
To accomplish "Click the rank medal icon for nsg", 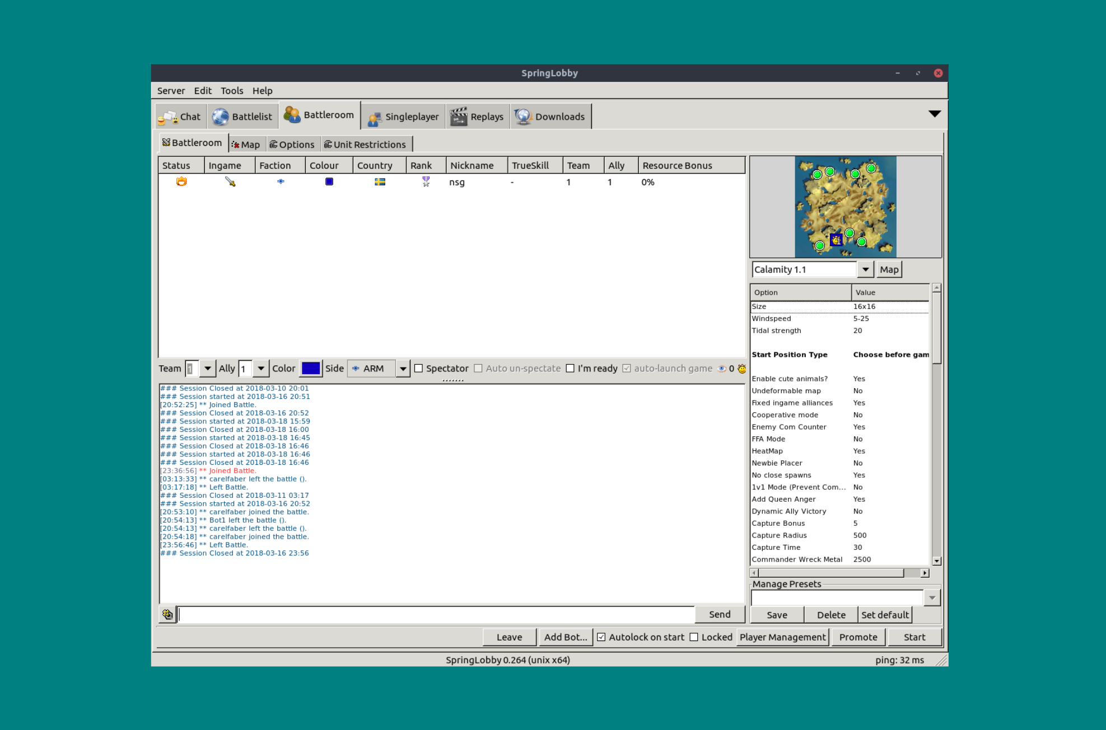I will click(426, 181).
